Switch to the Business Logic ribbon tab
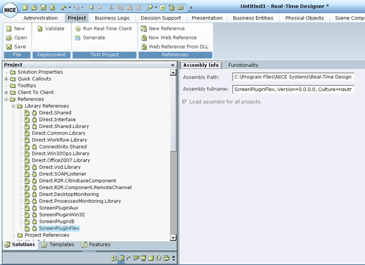This screenshot has width=365, height=265. point(112,18)
